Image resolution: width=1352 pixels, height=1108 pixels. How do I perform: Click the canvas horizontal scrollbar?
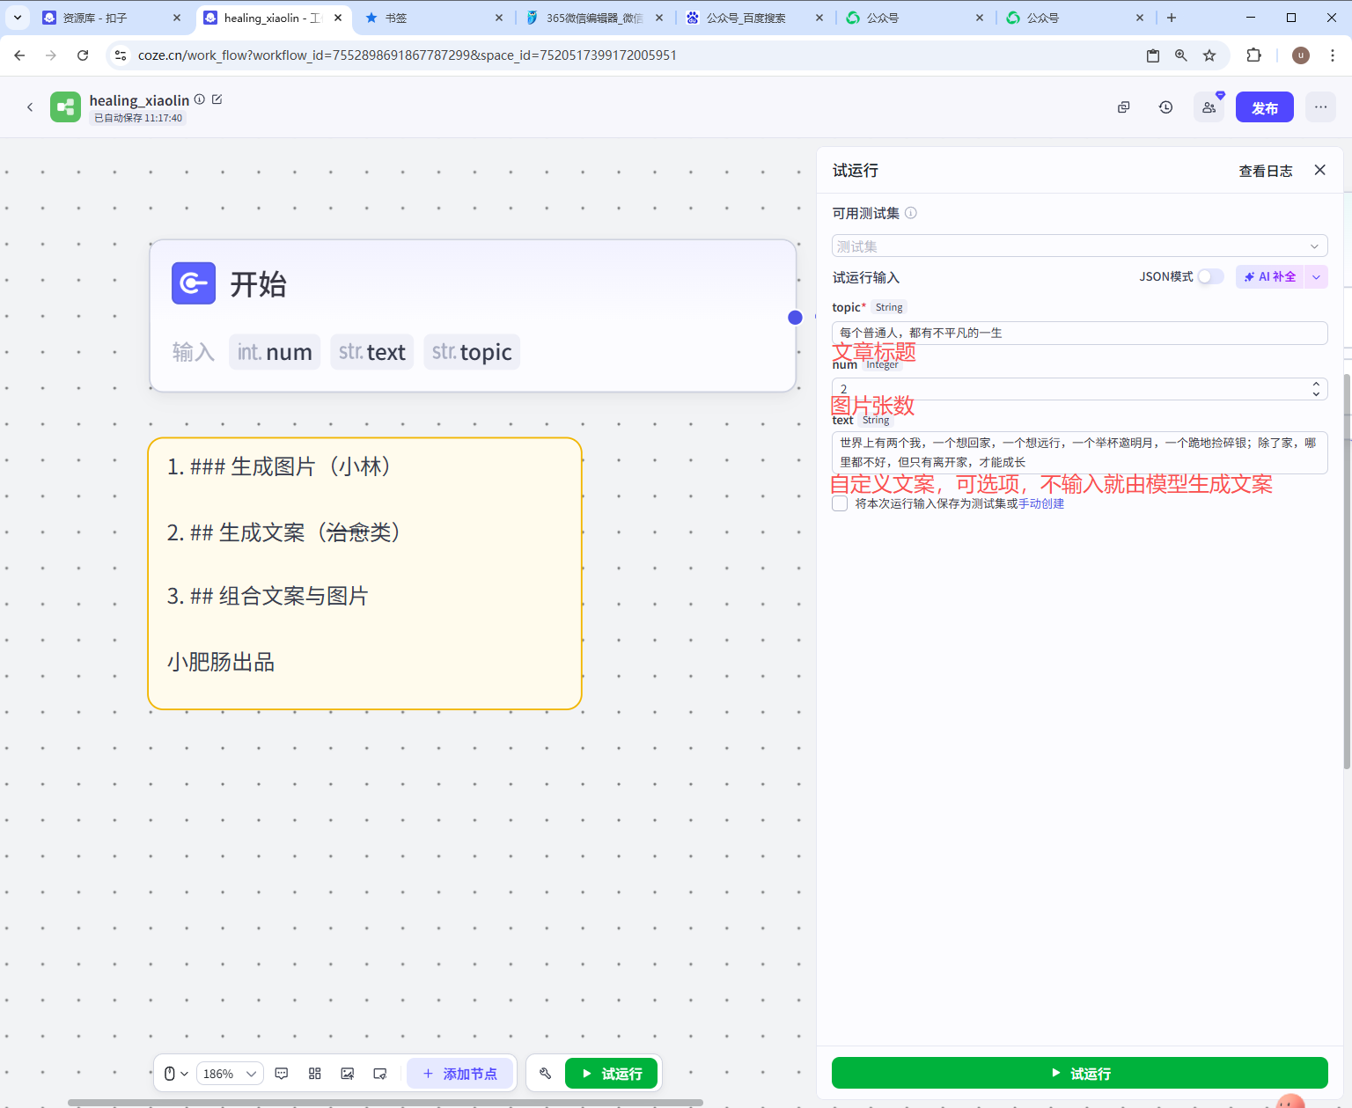[386, 1103]
